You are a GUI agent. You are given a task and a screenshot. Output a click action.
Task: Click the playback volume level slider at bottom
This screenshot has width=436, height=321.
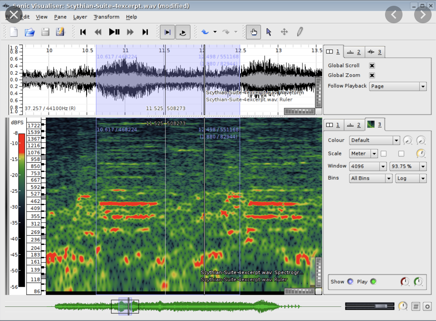[381, 306]
